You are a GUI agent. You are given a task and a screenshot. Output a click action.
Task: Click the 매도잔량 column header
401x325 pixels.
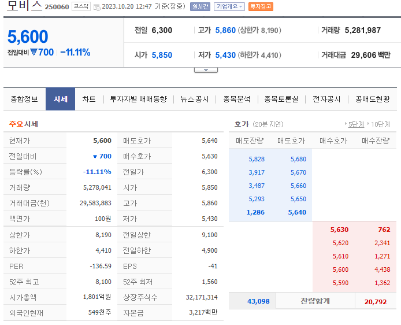coord(250,141)
